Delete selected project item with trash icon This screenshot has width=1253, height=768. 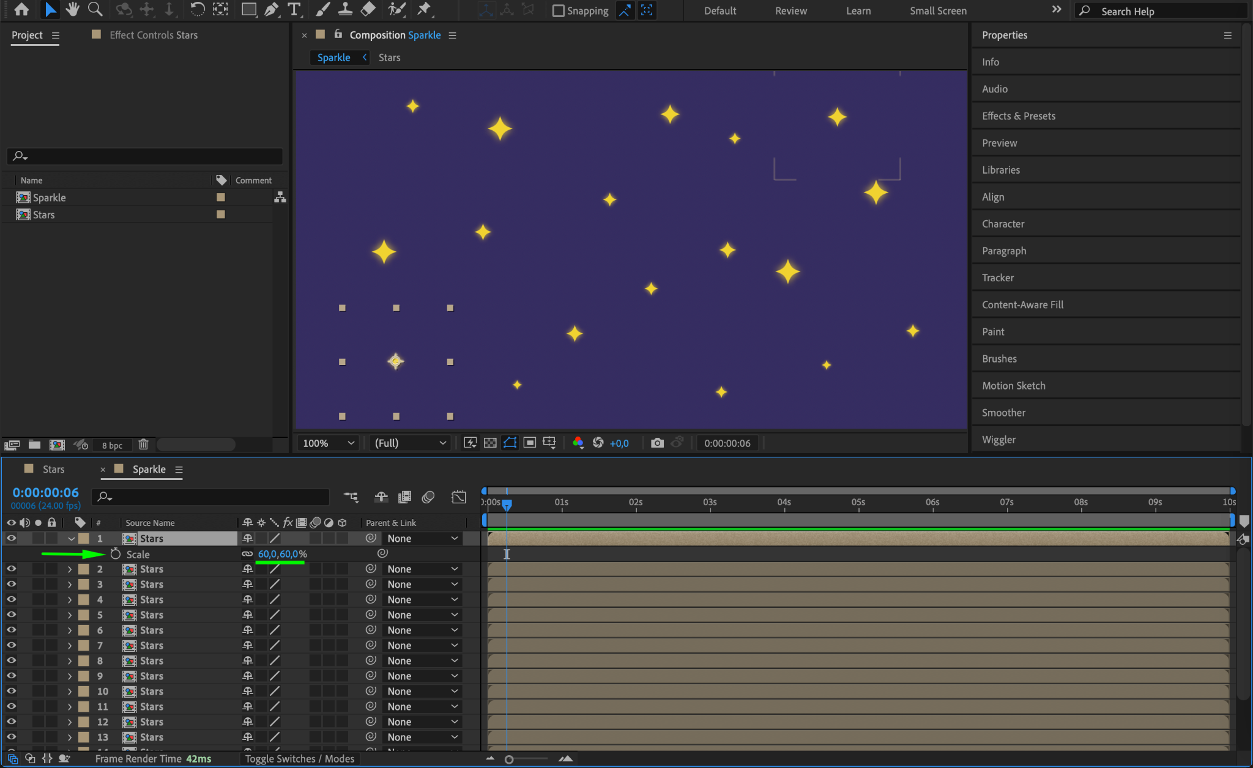pyautogui.click(x=143, y=445)
